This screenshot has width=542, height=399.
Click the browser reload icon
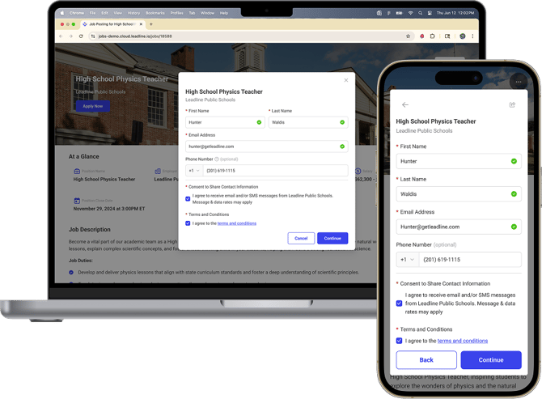pos(81,36)
